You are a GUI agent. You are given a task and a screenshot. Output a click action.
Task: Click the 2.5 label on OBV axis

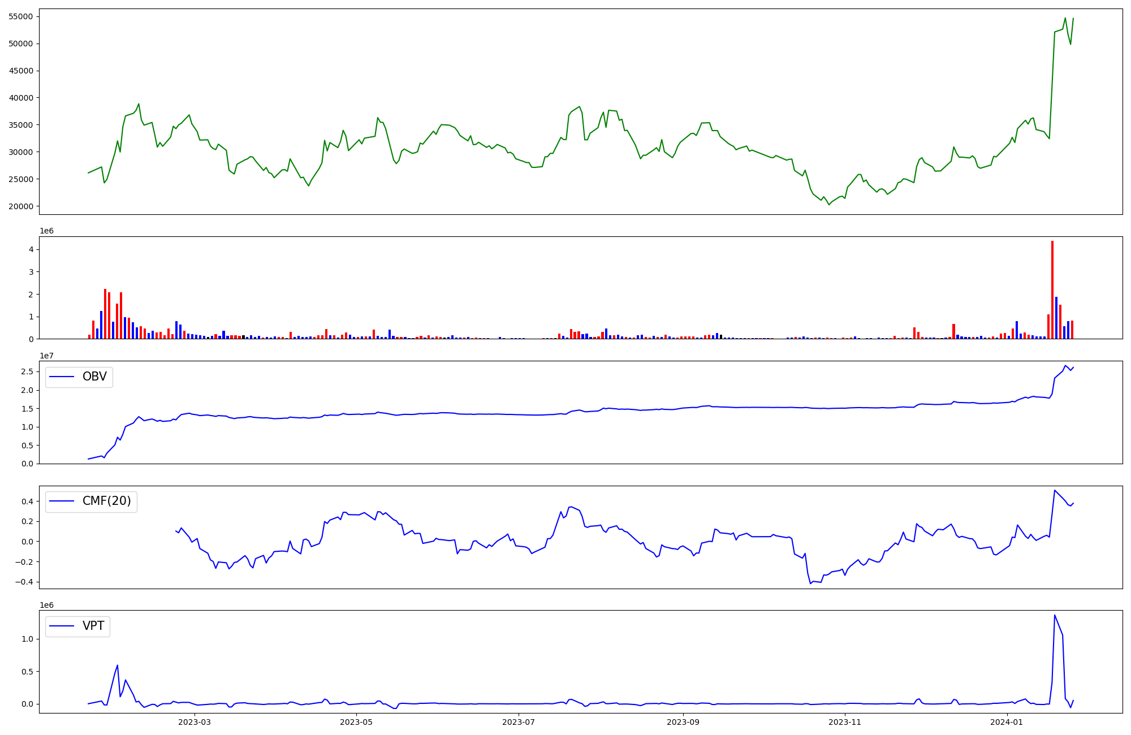[27, 371]
